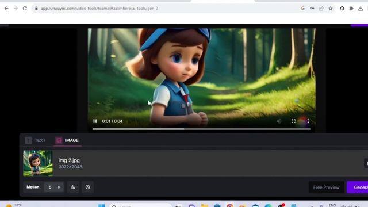Open browser extensions puzzle icon
The image size is (368, 207).
pos(351,9)
